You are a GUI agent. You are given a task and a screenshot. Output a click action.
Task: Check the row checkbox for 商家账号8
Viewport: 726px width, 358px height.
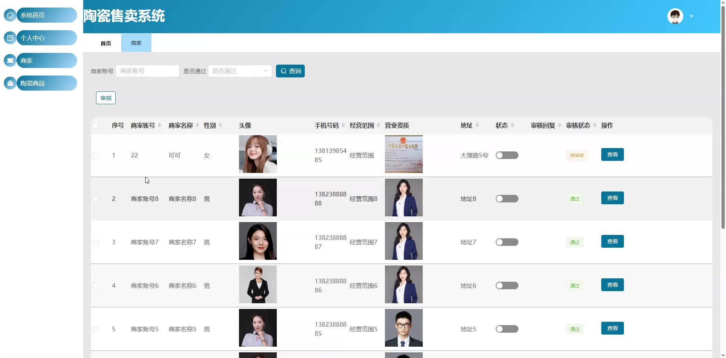point(96,199)
